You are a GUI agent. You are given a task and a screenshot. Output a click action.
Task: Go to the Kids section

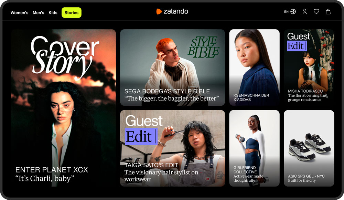click(53, 13)
